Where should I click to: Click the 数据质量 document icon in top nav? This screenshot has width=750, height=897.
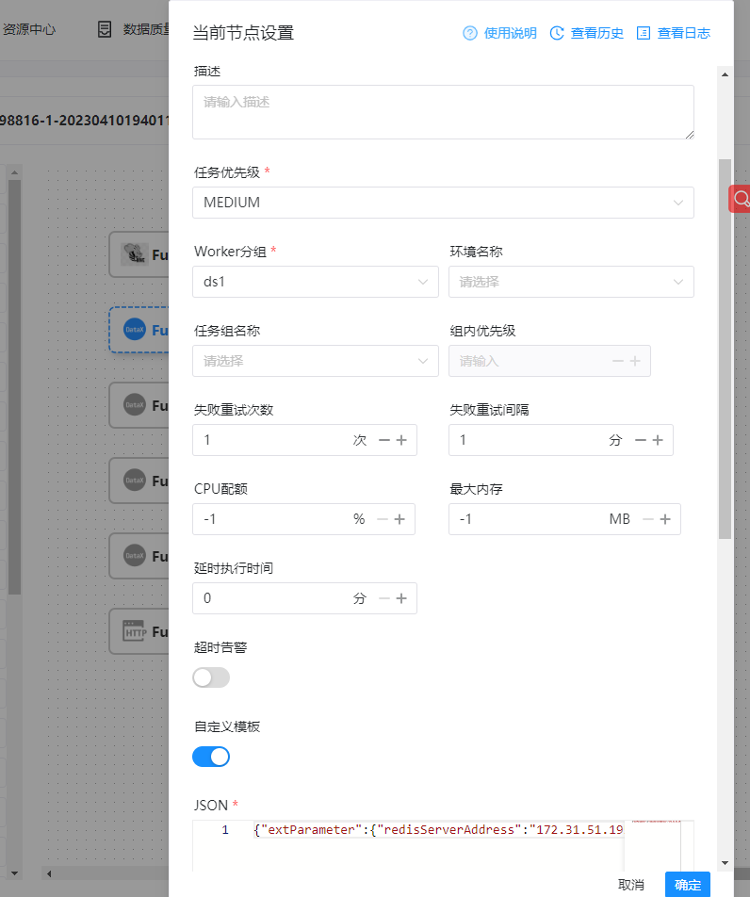[105, 29]
